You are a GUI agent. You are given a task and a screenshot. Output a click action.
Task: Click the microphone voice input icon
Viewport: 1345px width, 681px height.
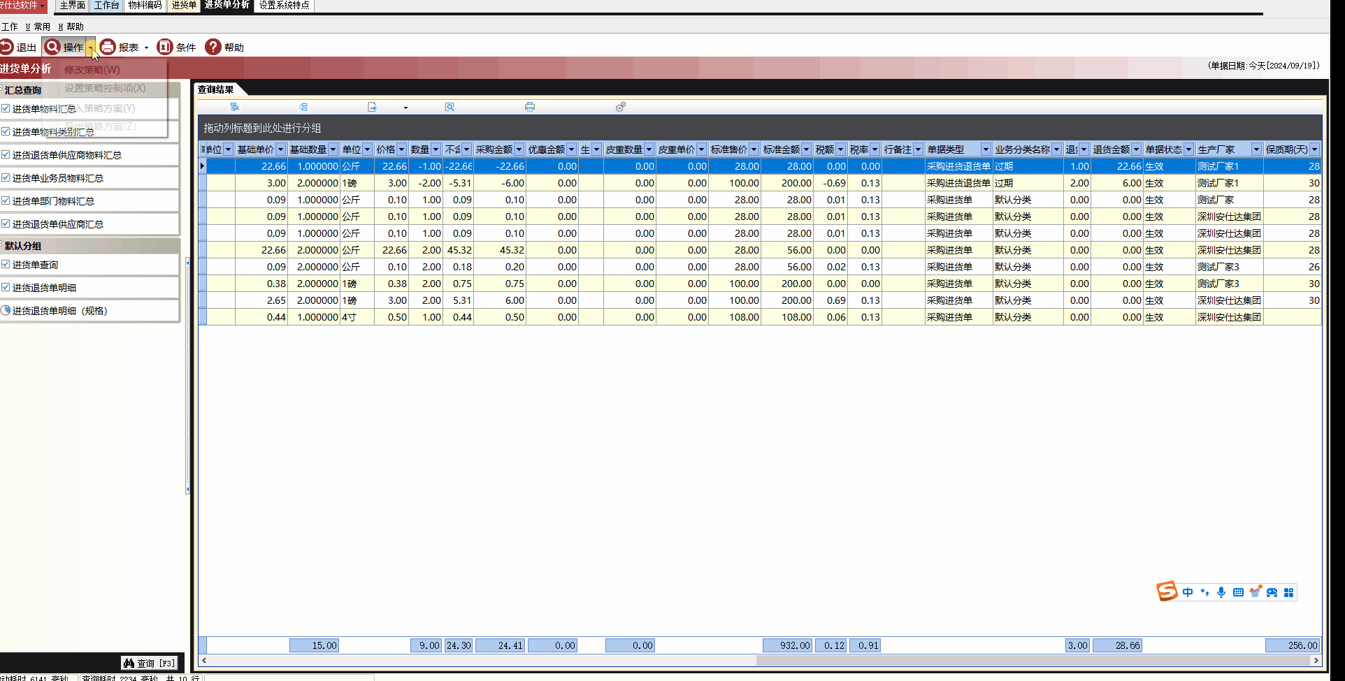tap(1221, 592)
